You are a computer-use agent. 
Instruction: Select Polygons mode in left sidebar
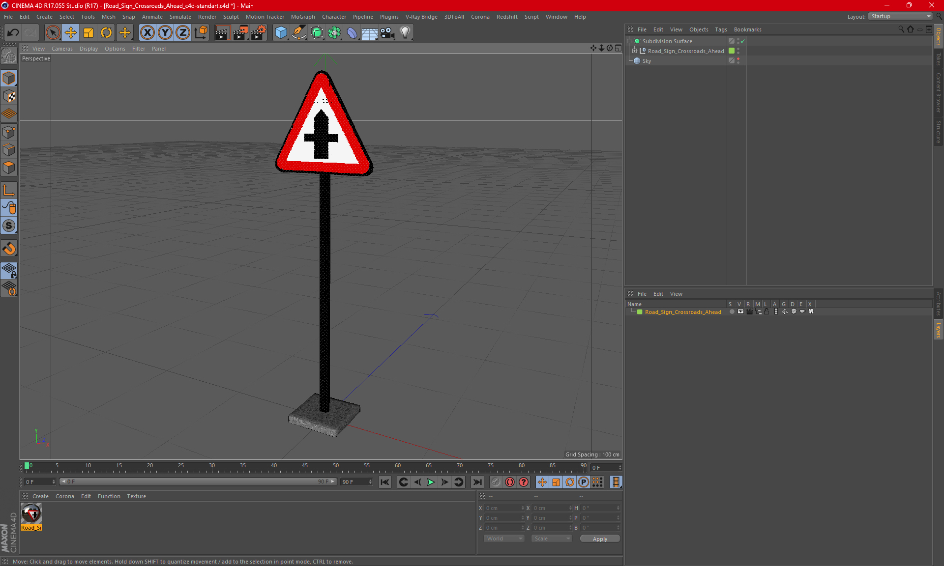pyautogui.click(x=9, y=168)
